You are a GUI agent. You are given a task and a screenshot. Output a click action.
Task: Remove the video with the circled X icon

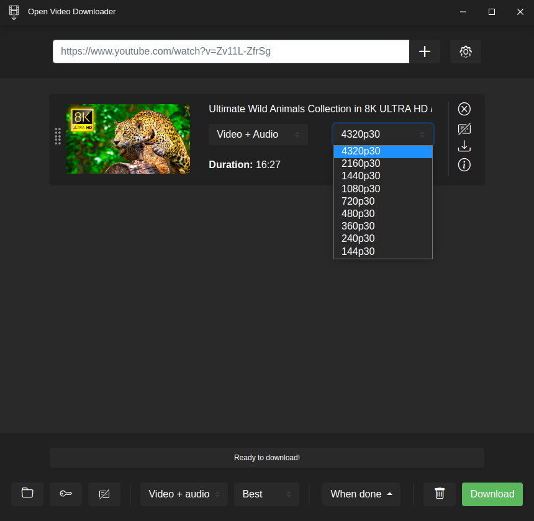click(464, 109)
